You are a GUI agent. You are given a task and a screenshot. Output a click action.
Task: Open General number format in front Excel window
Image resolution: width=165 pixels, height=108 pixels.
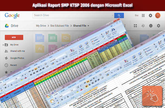112,69
